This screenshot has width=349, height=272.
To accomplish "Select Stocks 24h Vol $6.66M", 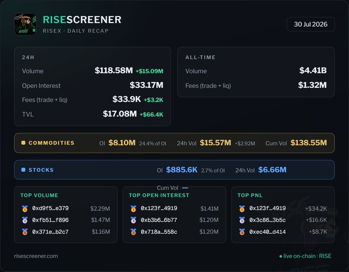I will point(273,170).
